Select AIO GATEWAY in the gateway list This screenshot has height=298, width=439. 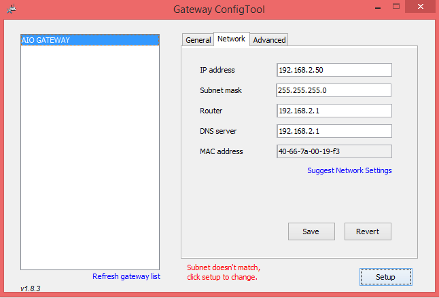click(x=90, y=41)
